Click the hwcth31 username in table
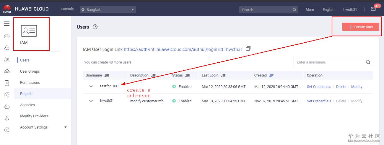 (107, 101)
